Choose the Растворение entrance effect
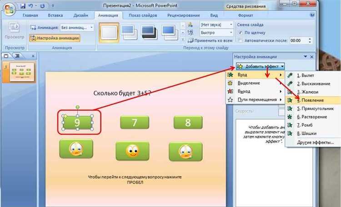The image size is (341, 207). [x=313, y=117]
